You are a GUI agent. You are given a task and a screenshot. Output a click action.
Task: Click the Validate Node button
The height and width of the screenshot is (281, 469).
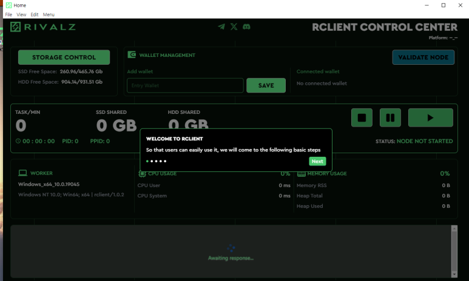click(423, 58)
